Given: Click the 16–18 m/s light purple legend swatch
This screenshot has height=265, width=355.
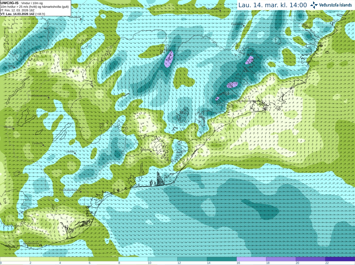Looking at the screenshot, I should [x=251, y=259].
